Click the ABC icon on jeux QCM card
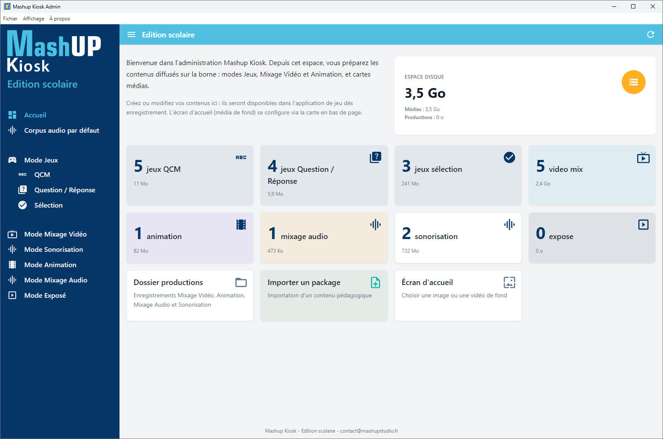This screenshot has height=439, width=663. (x=241, y=157)
